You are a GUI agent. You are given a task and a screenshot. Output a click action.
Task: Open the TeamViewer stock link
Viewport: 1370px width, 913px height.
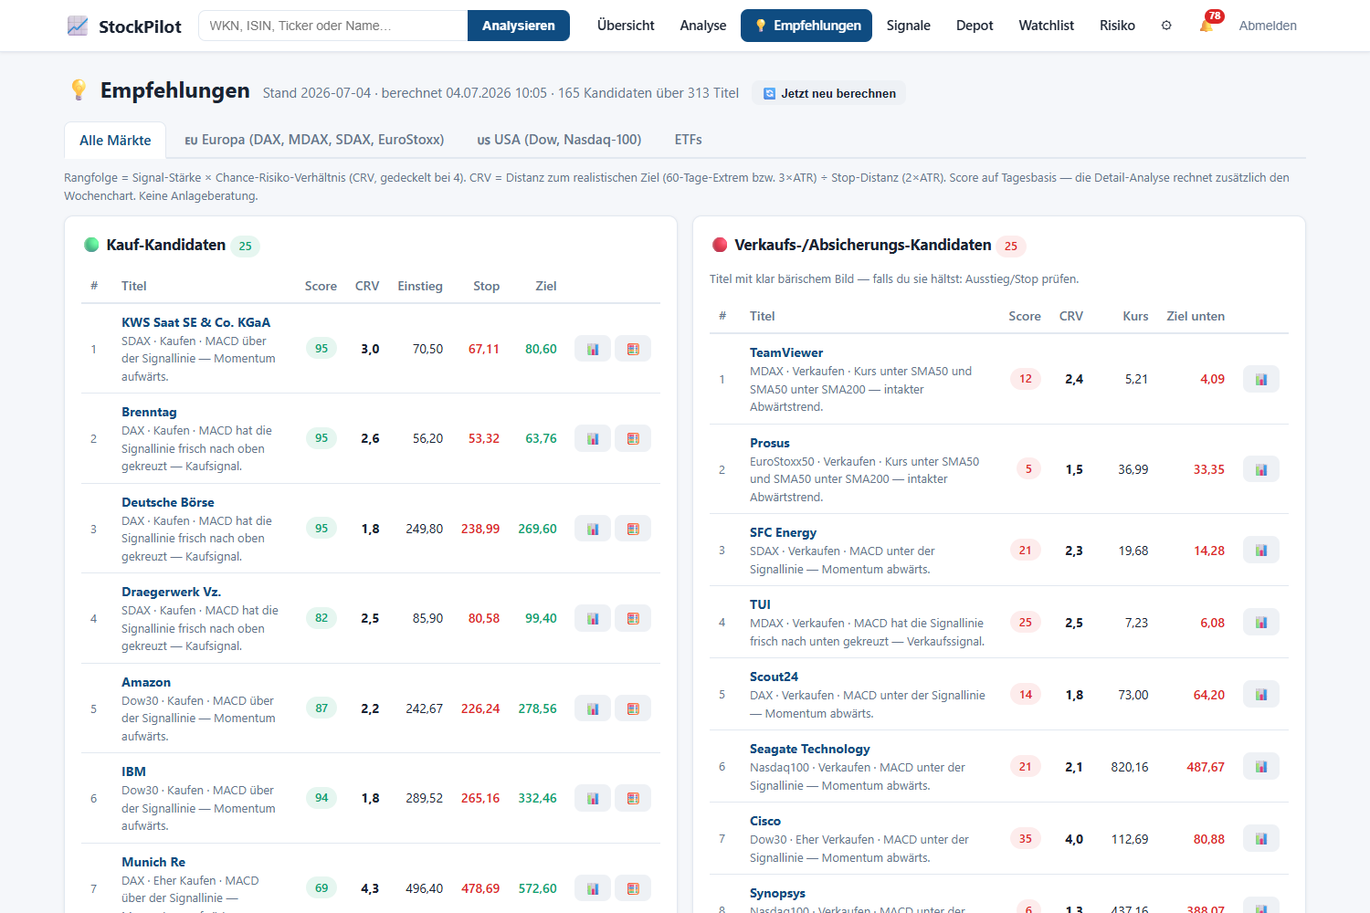coord(786,352)
